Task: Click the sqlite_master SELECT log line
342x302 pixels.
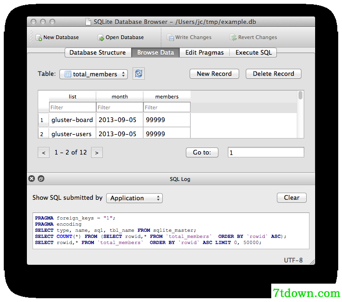Action: pyautogui.click(x=116, y=230)
